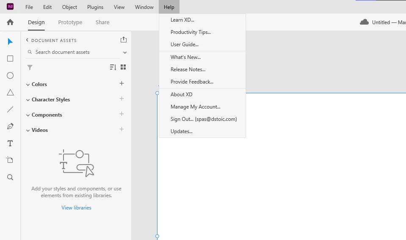Choose Updates... from Help menu
Viewport: 406px width, 240px height.
pos(202,131)
